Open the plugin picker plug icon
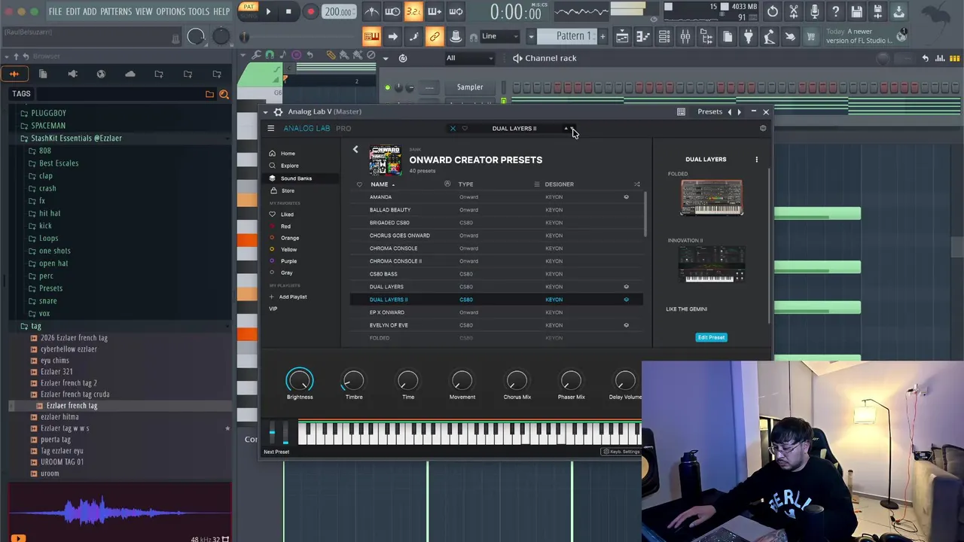964x542 pixels. [x=748, y=36]
